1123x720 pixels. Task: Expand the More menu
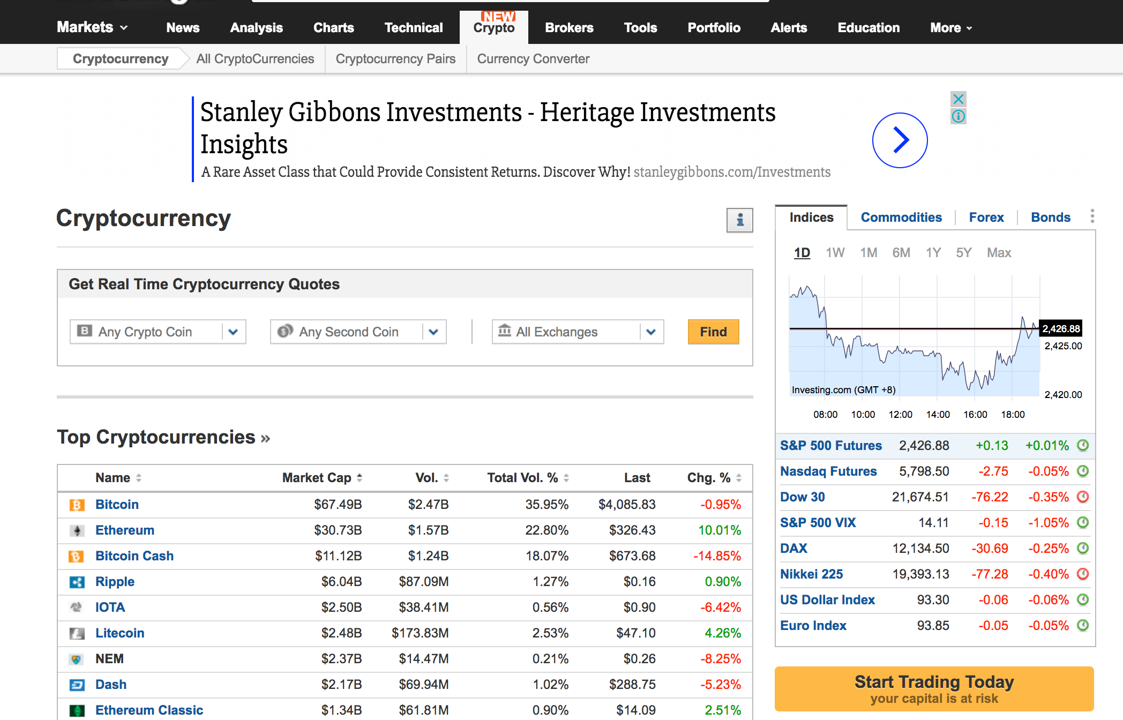pos(951,27)
